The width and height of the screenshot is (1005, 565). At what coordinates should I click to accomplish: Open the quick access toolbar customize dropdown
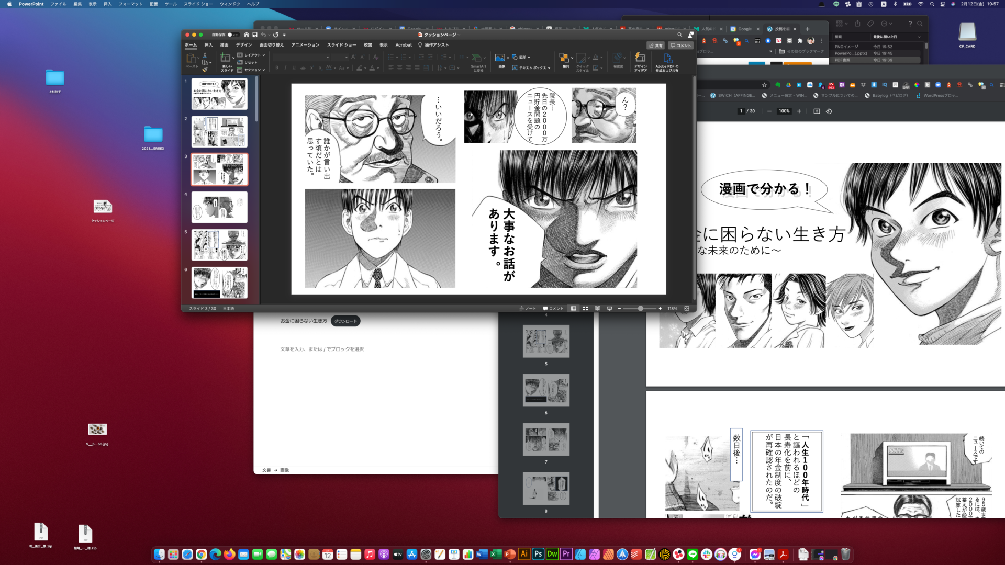pyautogui.click(x=284, y=35)
